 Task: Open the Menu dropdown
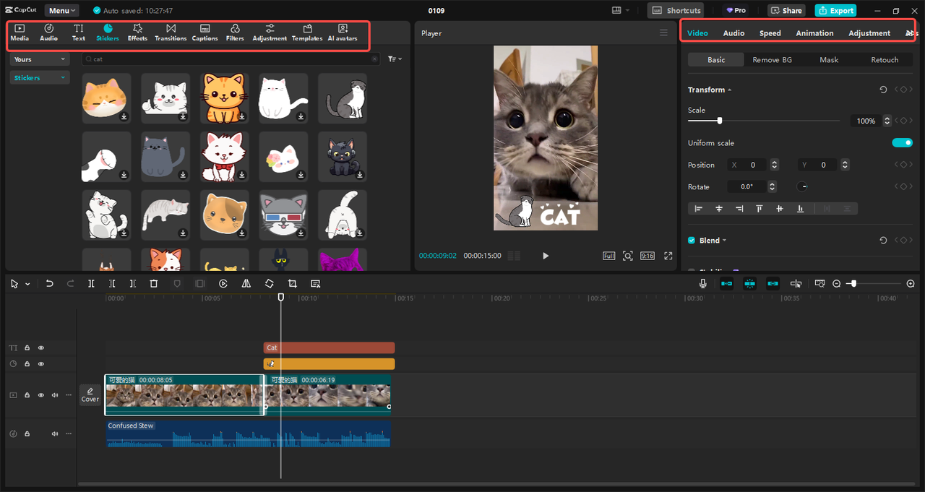(x=63, y=11)
